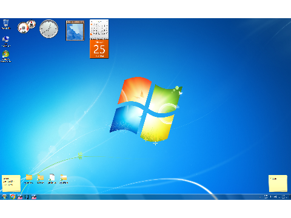Click the calendar gadget month grid
The height and width of the screenshot is (218, 291).
click(x=99, y=29)
